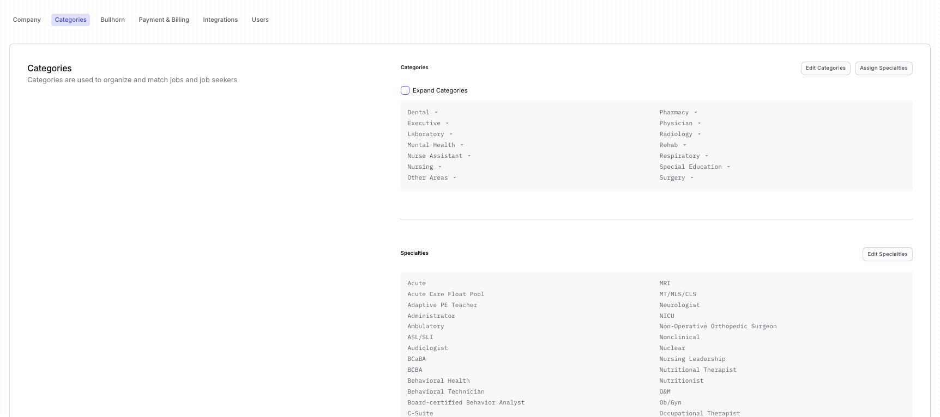Expand the Physician category chevron

(x=699, y=124)
